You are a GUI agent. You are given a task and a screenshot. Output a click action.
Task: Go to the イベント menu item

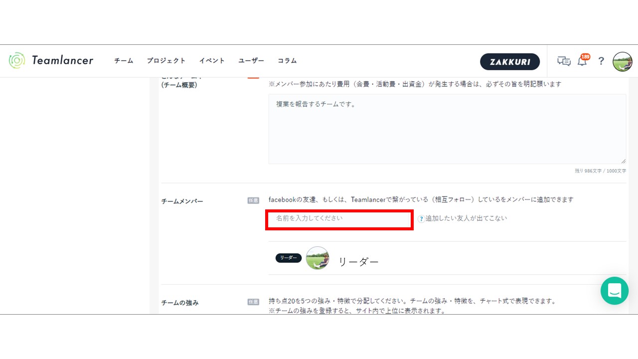[212, 61]
